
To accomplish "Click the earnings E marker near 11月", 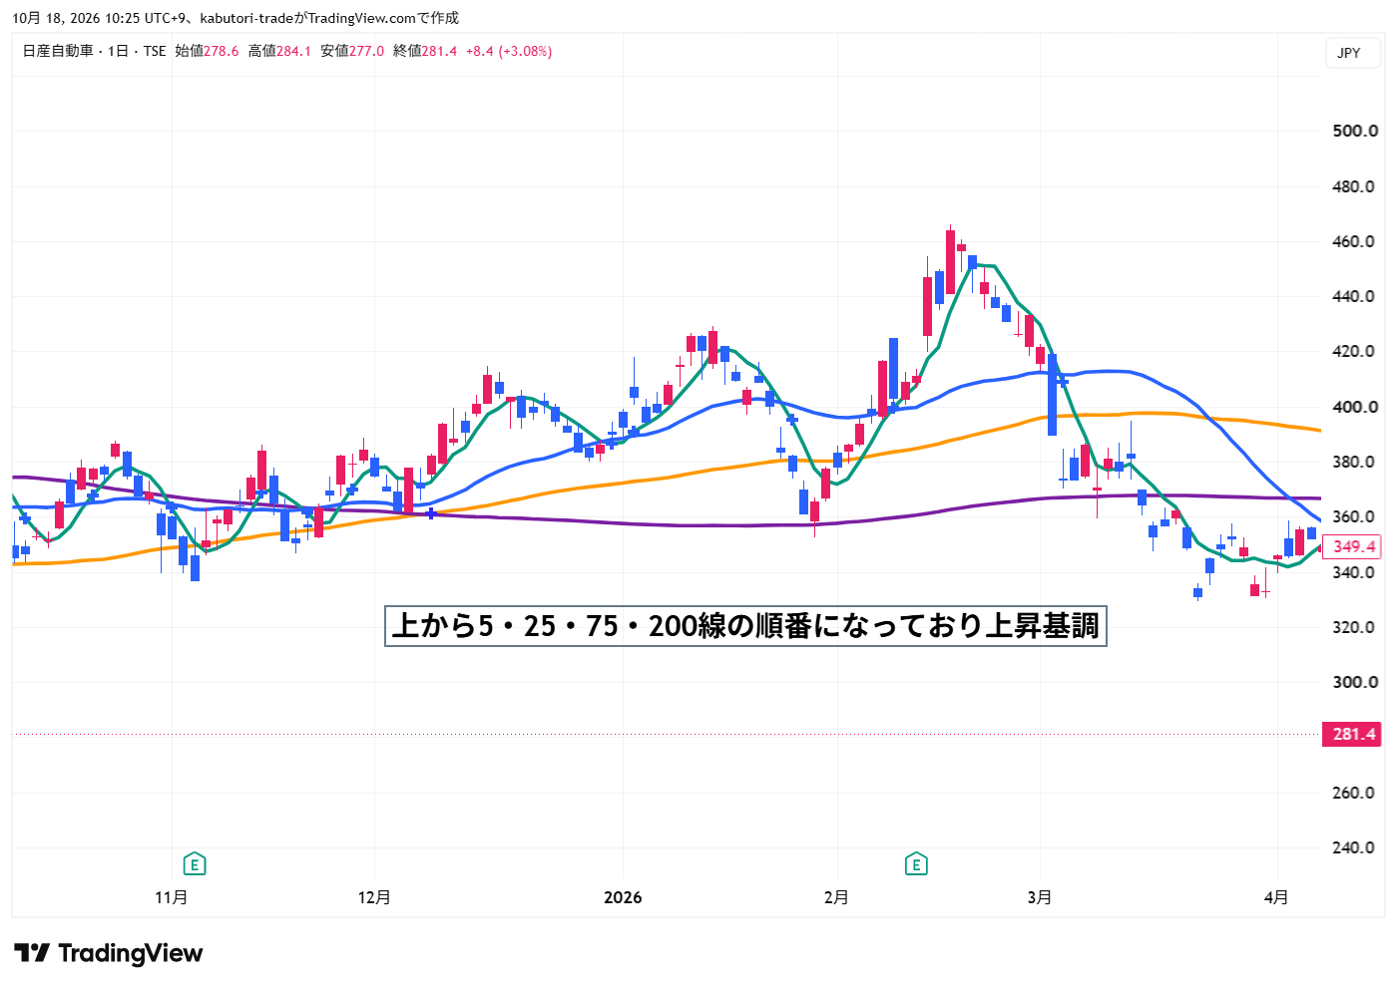I will point(195,864).
